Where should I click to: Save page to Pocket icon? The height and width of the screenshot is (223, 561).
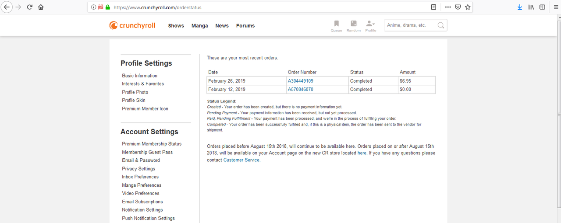click(458, 7)
